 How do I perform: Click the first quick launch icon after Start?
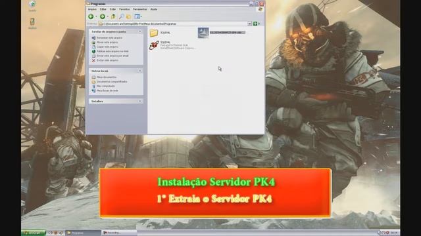click(50, 233)
